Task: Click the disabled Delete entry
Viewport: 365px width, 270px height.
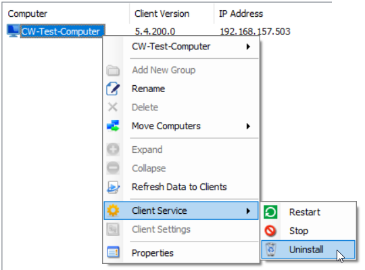Action: (x=181, y=107)
